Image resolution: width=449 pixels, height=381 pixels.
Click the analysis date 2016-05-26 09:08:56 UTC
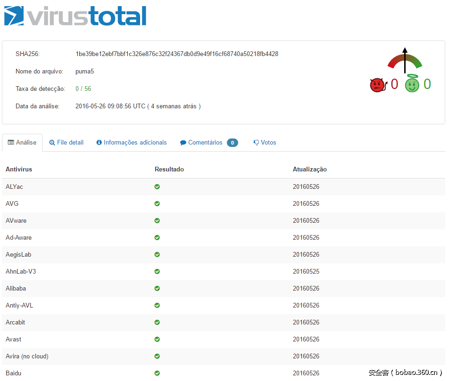pos(110,106)
